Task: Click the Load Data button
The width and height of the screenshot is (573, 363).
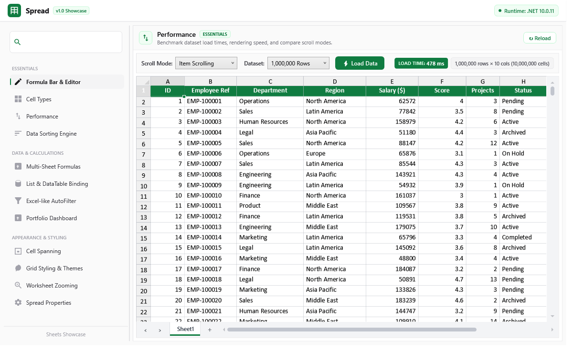Action: coord(360,63)
